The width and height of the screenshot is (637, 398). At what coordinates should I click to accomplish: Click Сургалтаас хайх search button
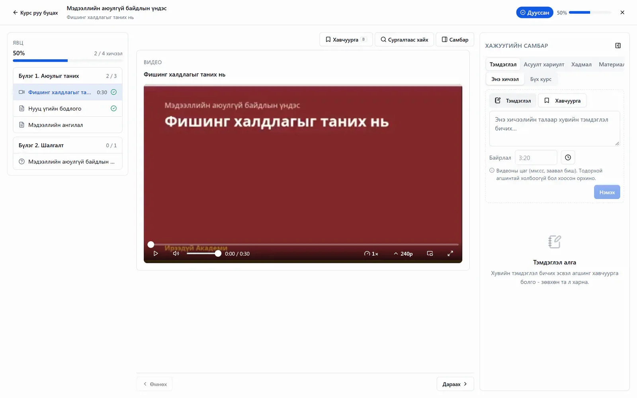[x=404, y=39]
